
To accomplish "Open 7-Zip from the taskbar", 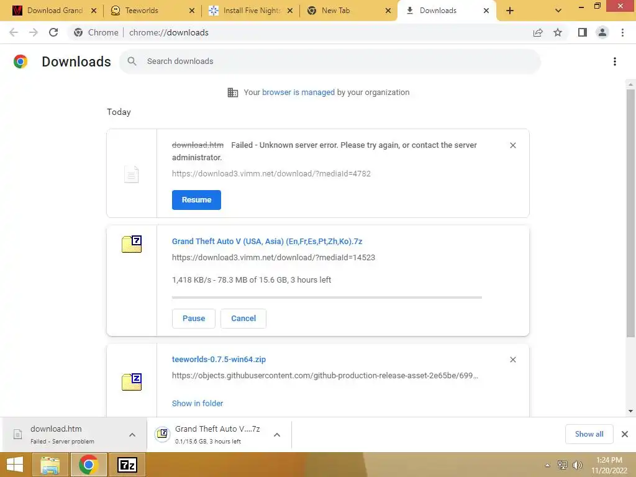I will click(x=127, y=465).
